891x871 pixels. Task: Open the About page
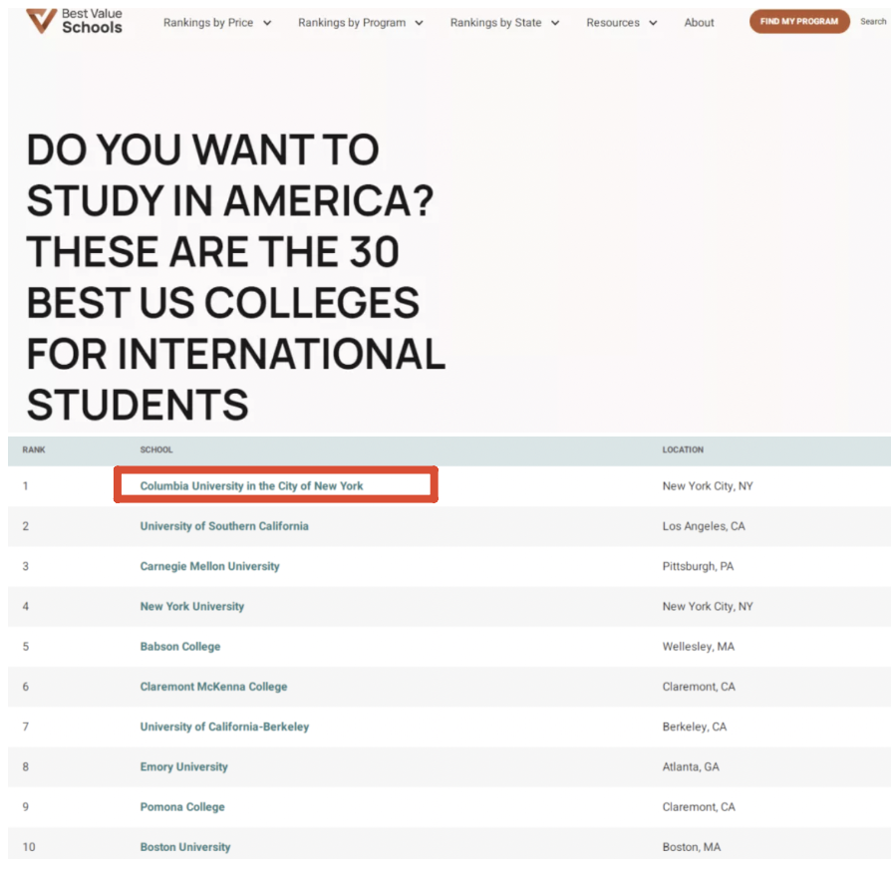699,23
